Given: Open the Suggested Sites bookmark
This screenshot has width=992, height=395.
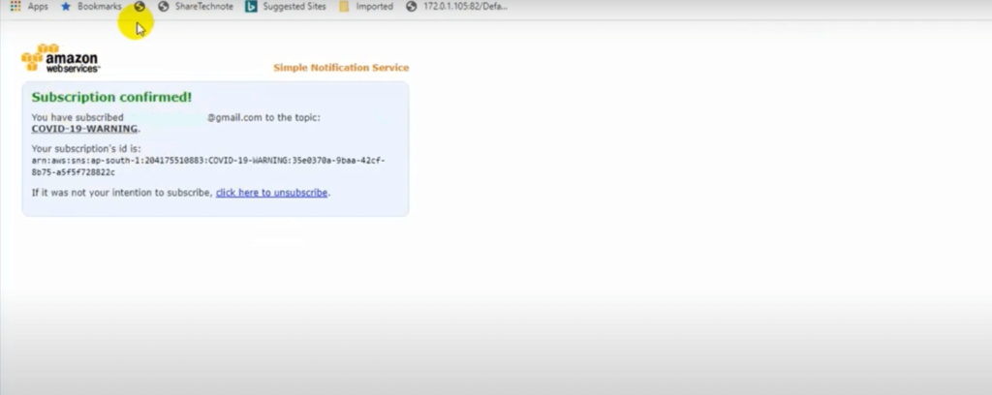Looking at the screenshot, I should point(286,7).
